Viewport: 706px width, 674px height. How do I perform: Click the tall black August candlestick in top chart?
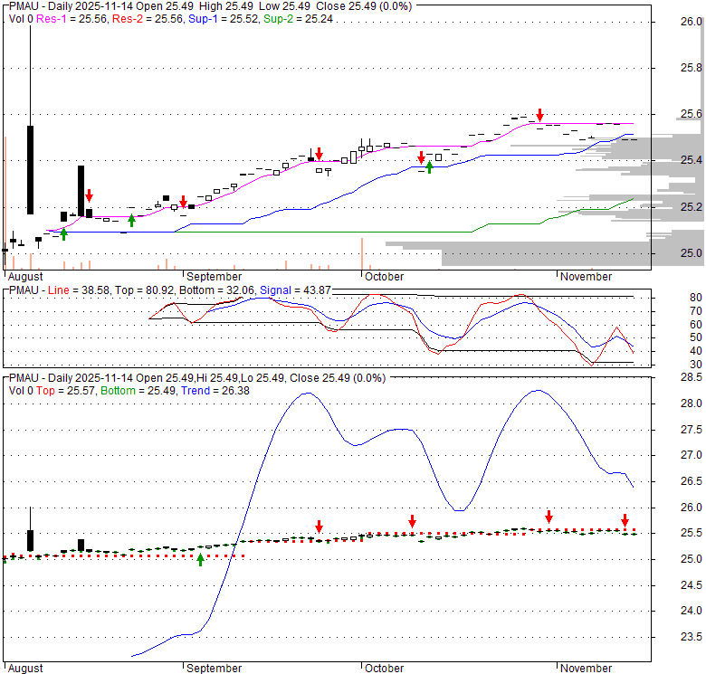coord(31,169)
